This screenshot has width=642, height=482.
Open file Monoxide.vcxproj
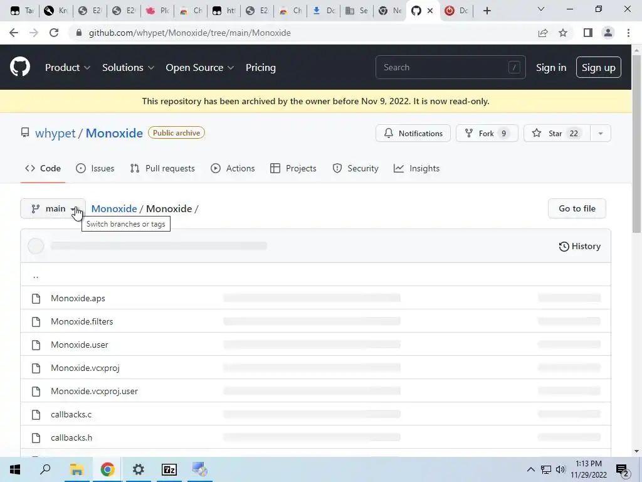tap(85, 368)
